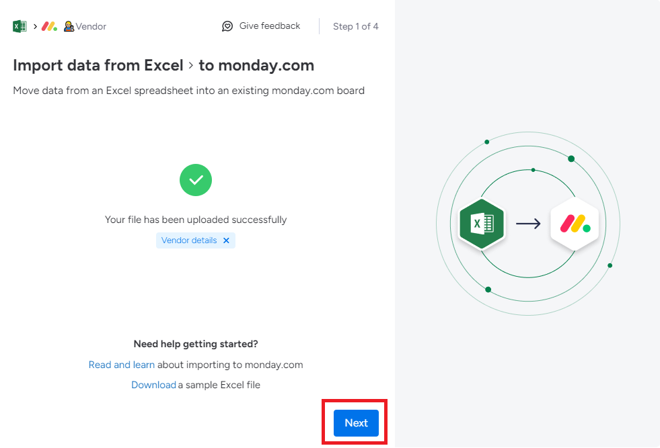Click the Vendor board avatar icon

tap(69, 26)
